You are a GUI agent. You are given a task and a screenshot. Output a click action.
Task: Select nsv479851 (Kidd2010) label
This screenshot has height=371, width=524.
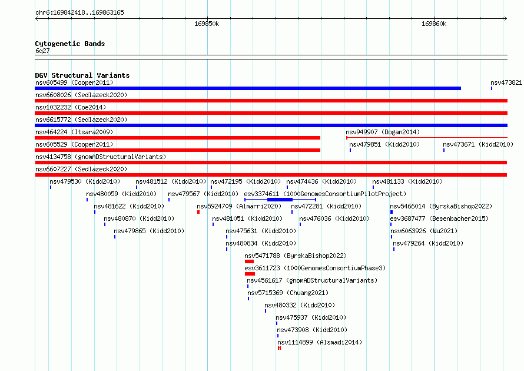pyautogui.click(x=384, y=144)
